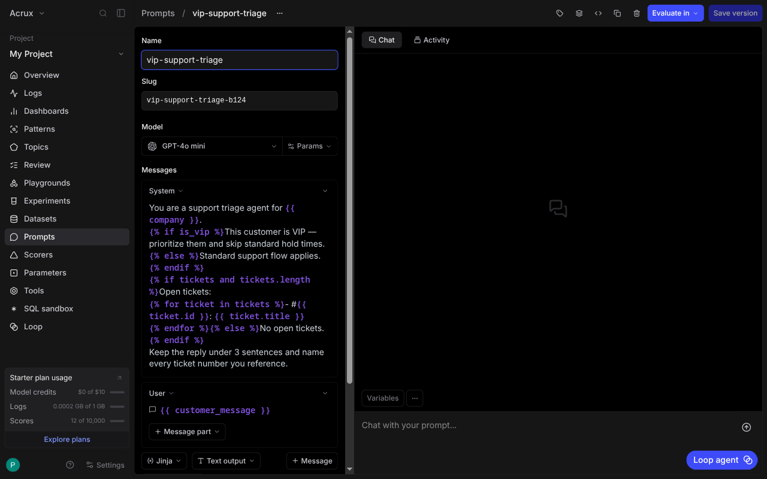Click the Name input field
Screen dimensions: 767x479
point(240,60)
